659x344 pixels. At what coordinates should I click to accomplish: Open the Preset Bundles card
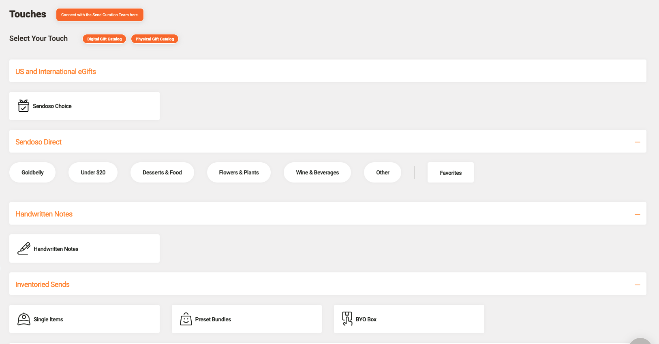(246, 319)
